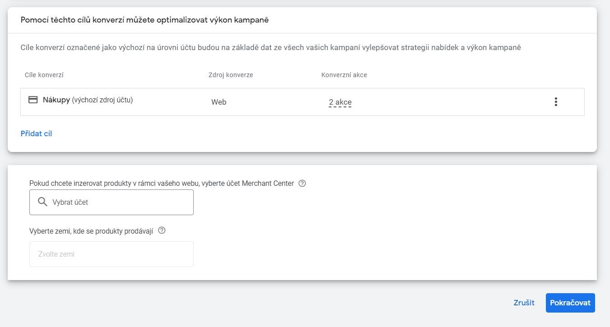Click the Cíle konverzí column header
This screenshot has height=327, width=610.
[44, 75]
